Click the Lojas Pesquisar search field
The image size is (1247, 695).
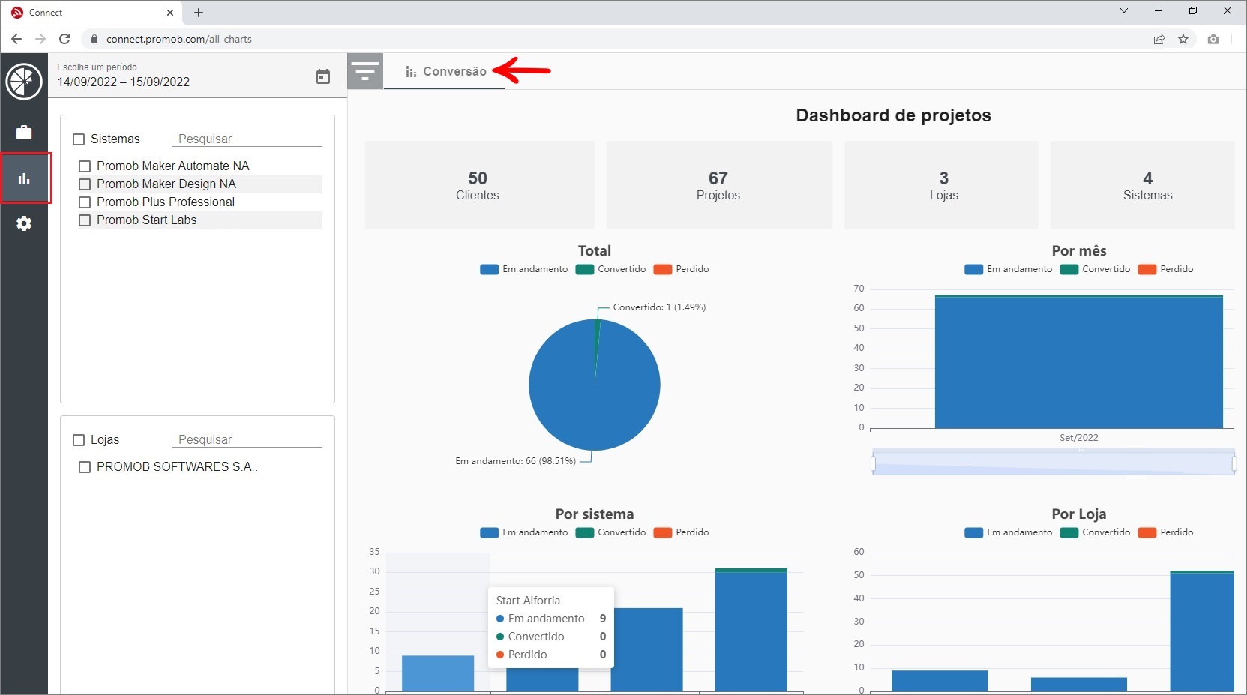tap(249, 439)
